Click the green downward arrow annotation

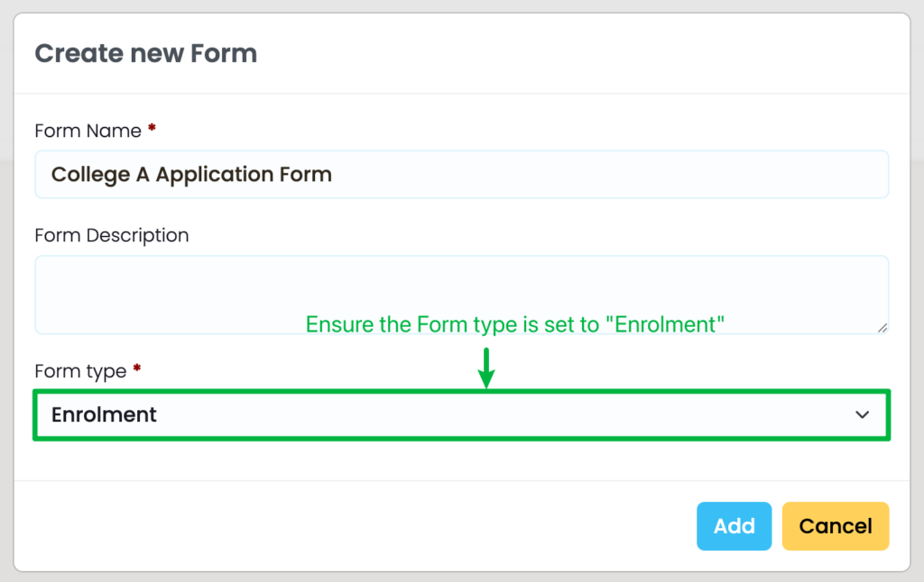(486, 368)
